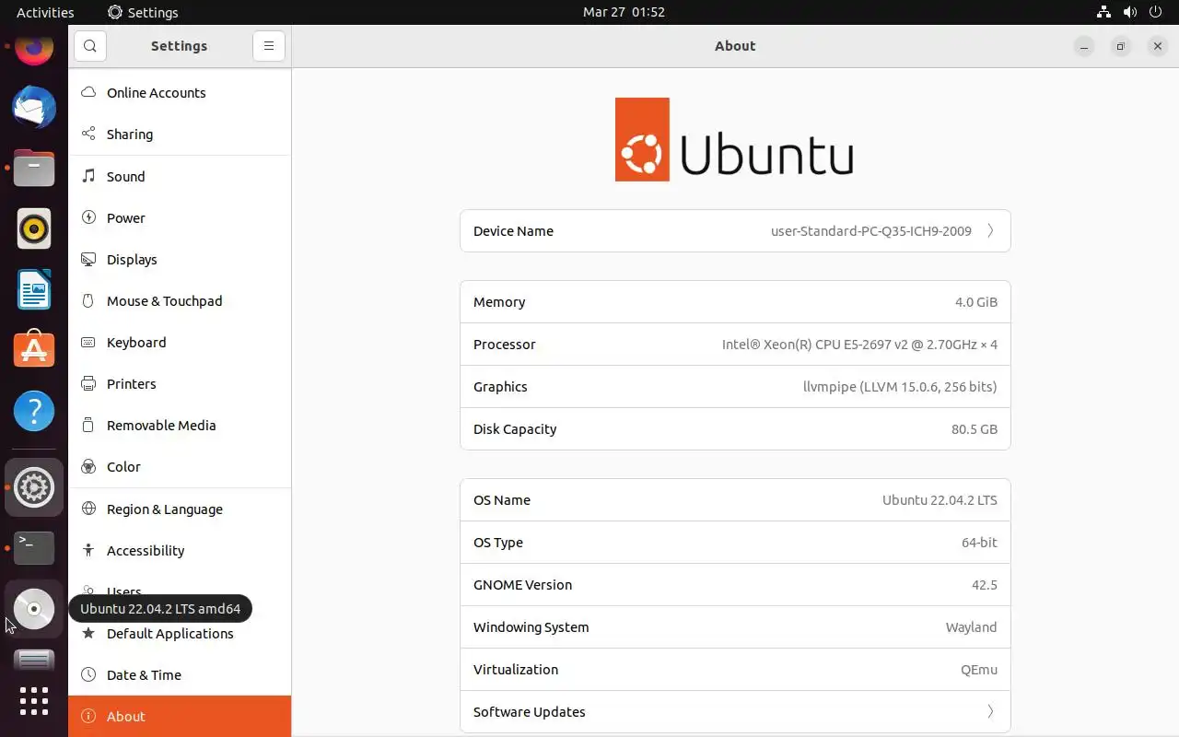The width and height of the screenshot is (1179, 737).
Task: Open the system volume indicator
Action: pos(1130,12)
